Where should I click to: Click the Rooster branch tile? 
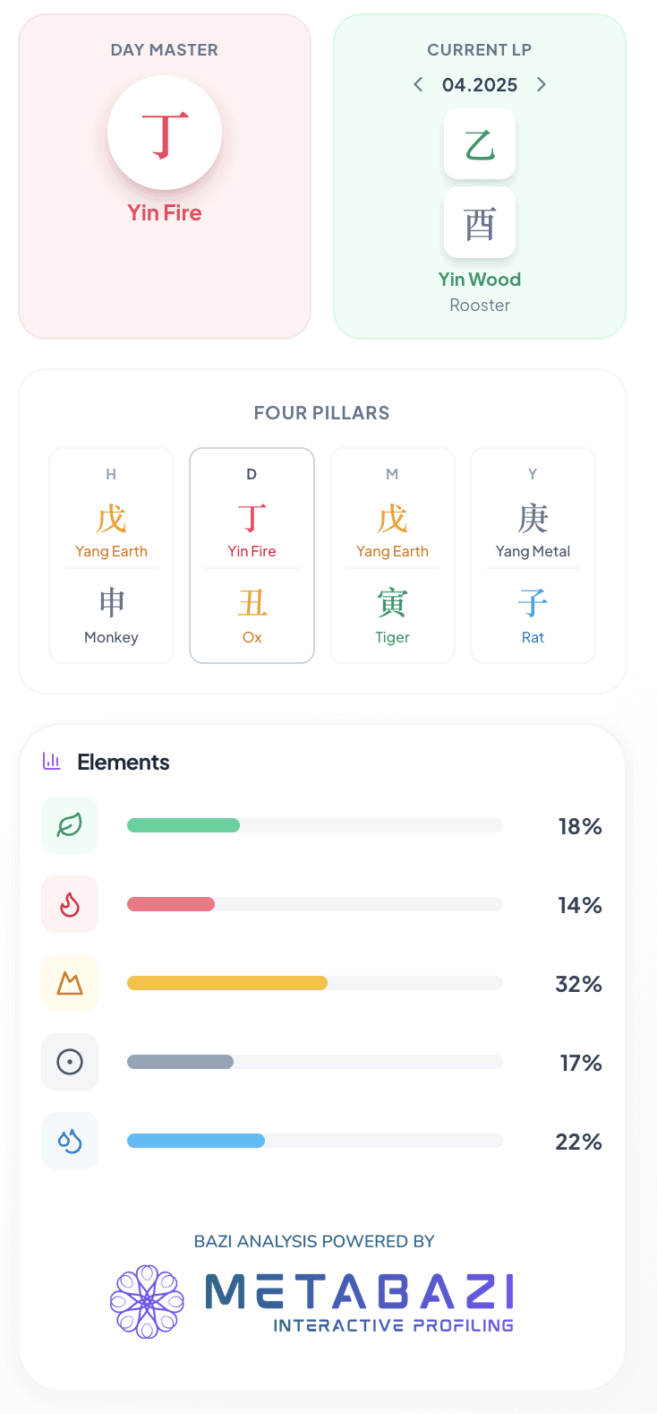pyautogui.click(x=480, y=222)
